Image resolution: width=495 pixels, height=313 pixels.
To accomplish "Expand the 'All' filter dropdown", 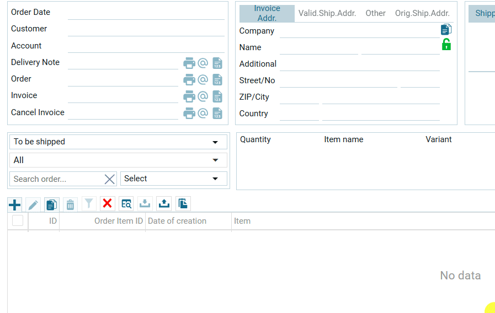I will (x=118, y=160).
